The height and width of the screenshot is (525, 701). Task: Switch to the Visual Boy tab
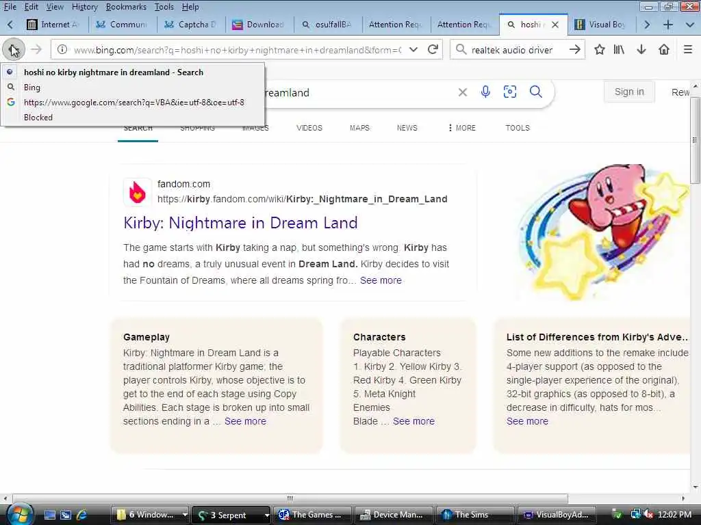[x=601, y=25]
